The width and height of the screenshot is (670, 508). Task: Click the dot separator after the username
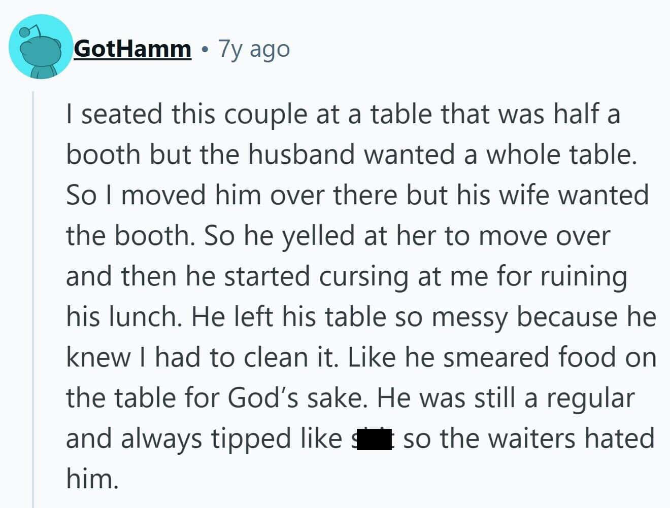[x=205, y=50]
